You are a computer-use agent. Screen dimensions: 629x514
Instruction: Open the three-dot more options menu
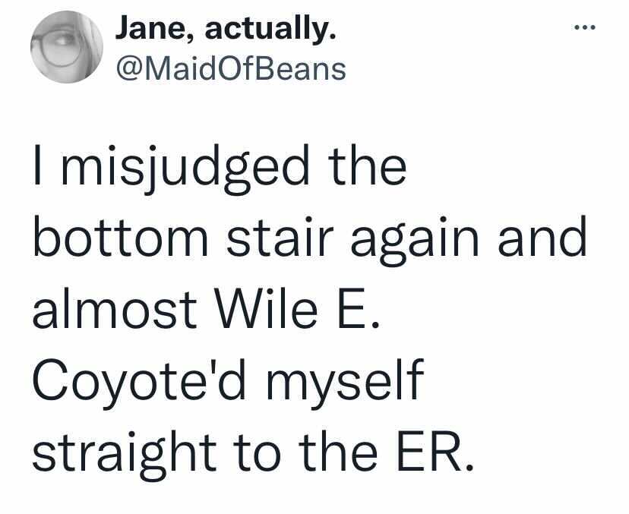click(584, 27)
